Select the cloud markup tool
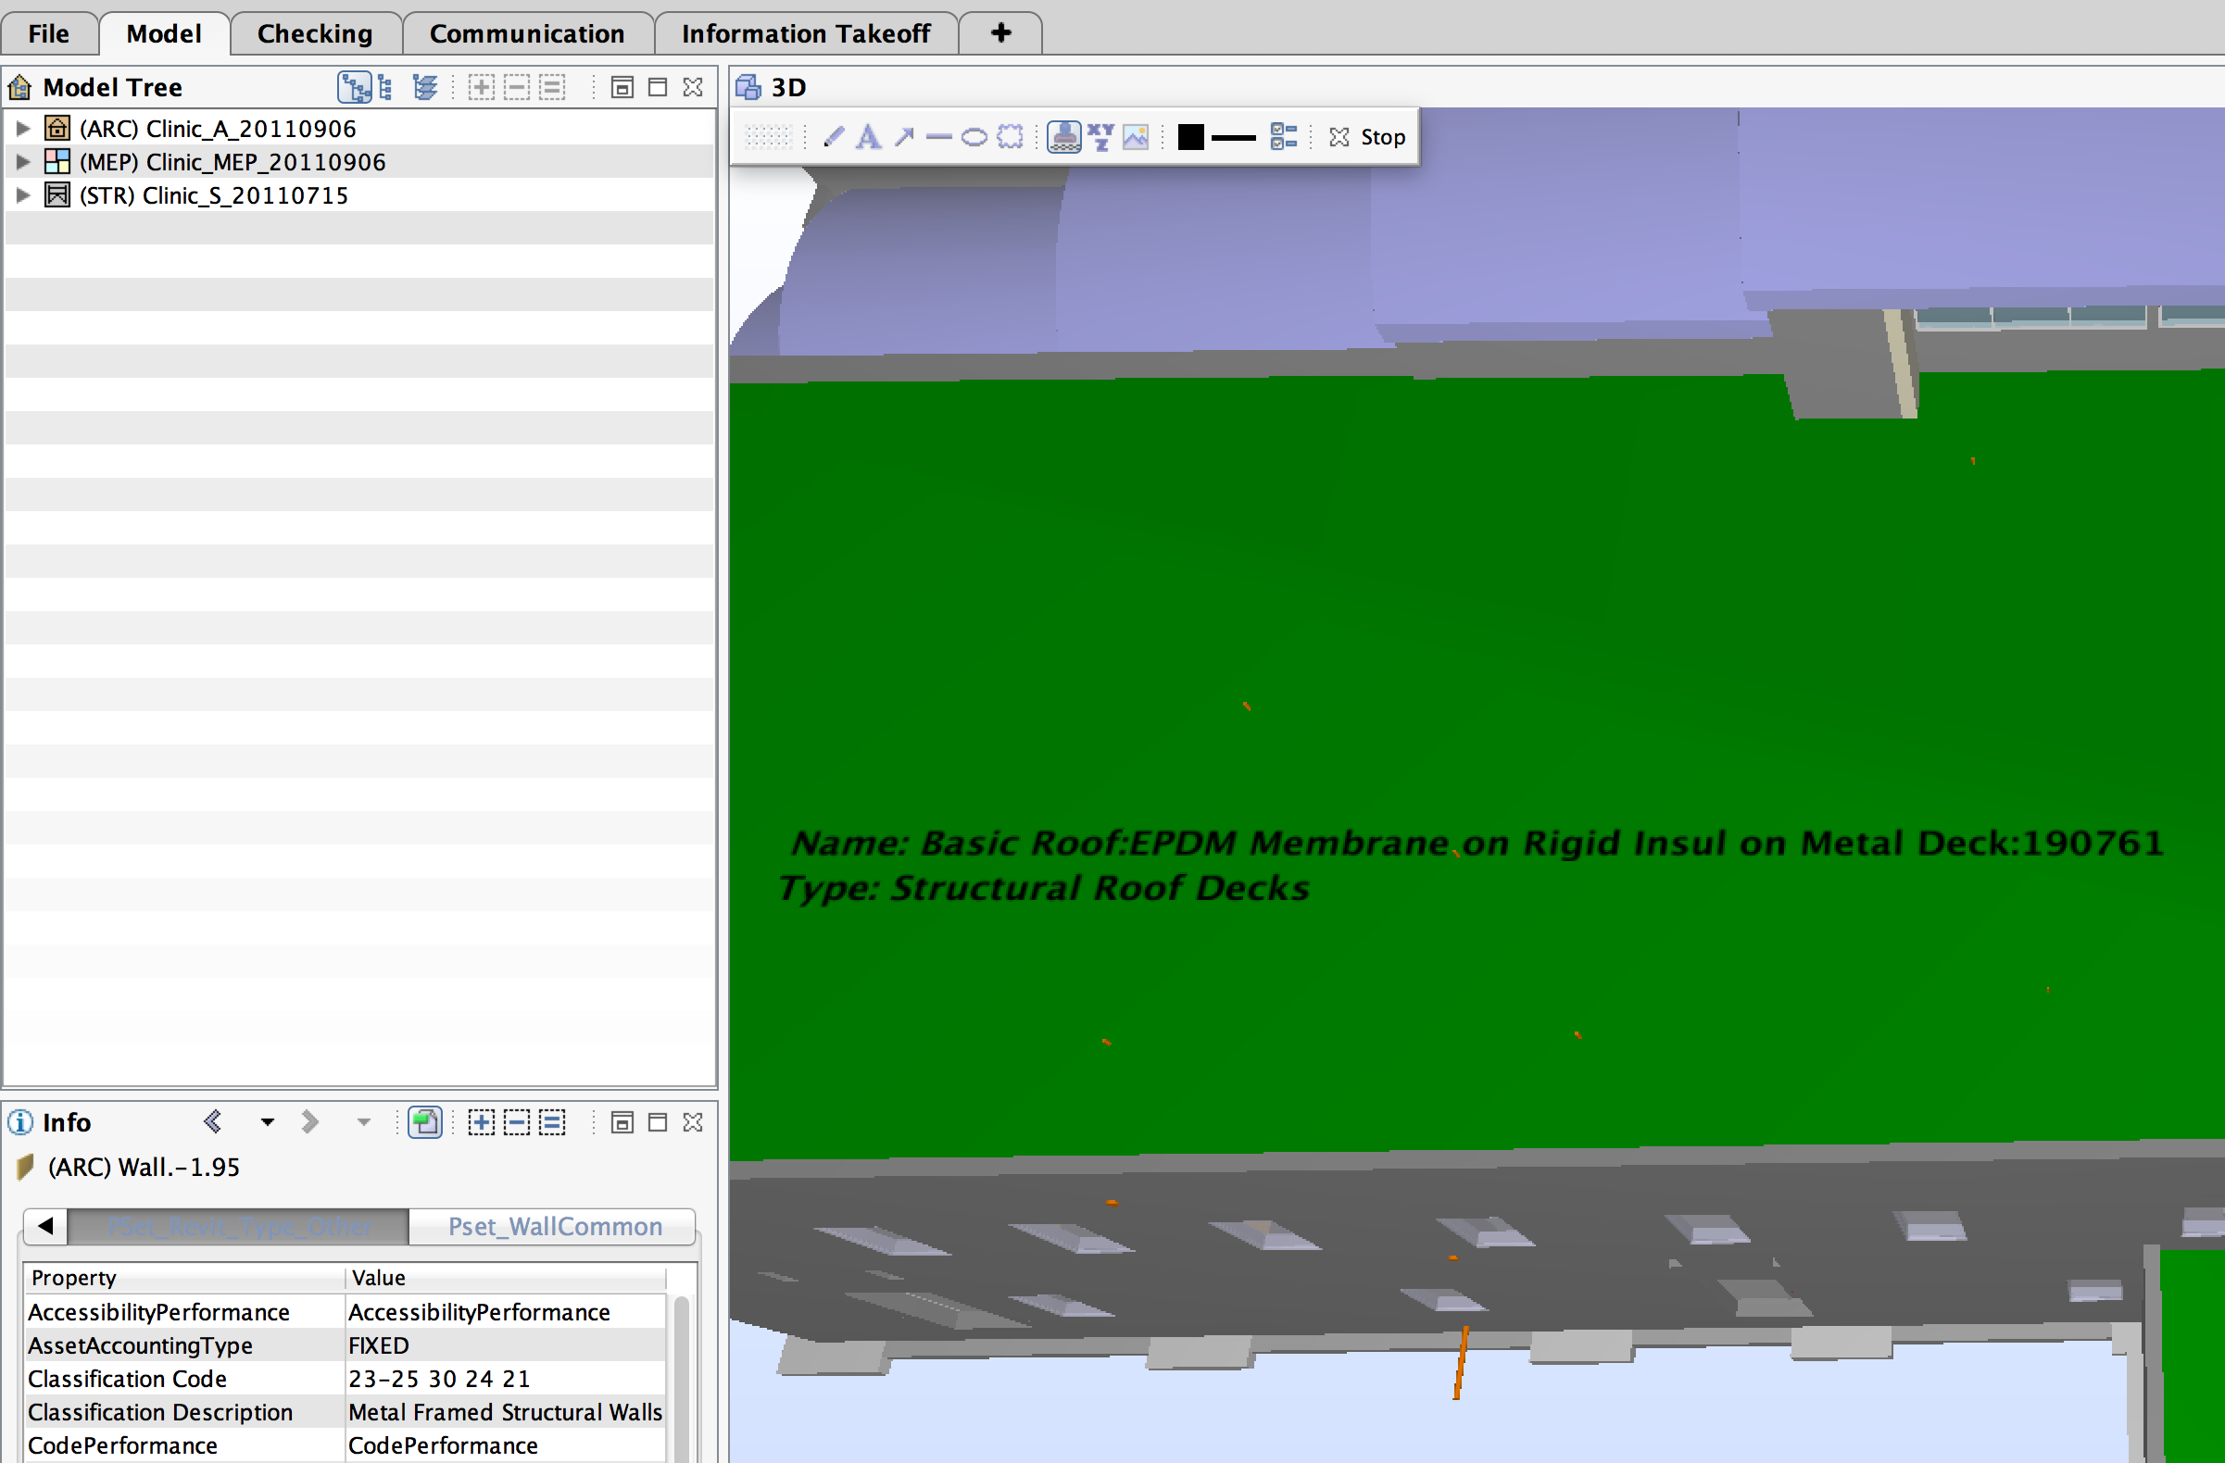This screenshot has width=2225, height=1463. pyautogui.click(x=1010, y=136)
